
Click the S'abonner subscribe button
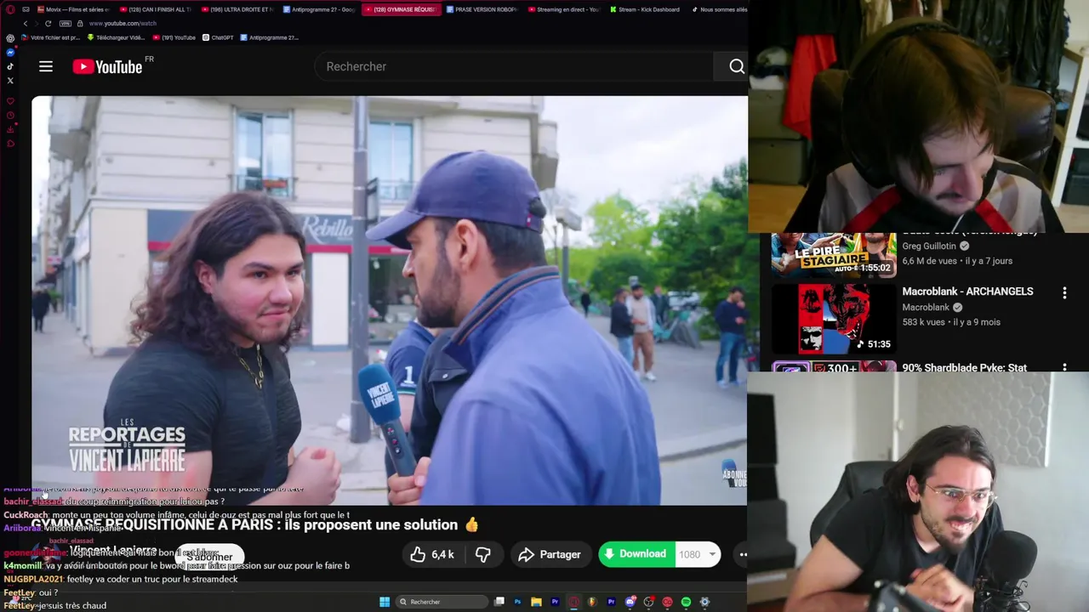point(209,557)
